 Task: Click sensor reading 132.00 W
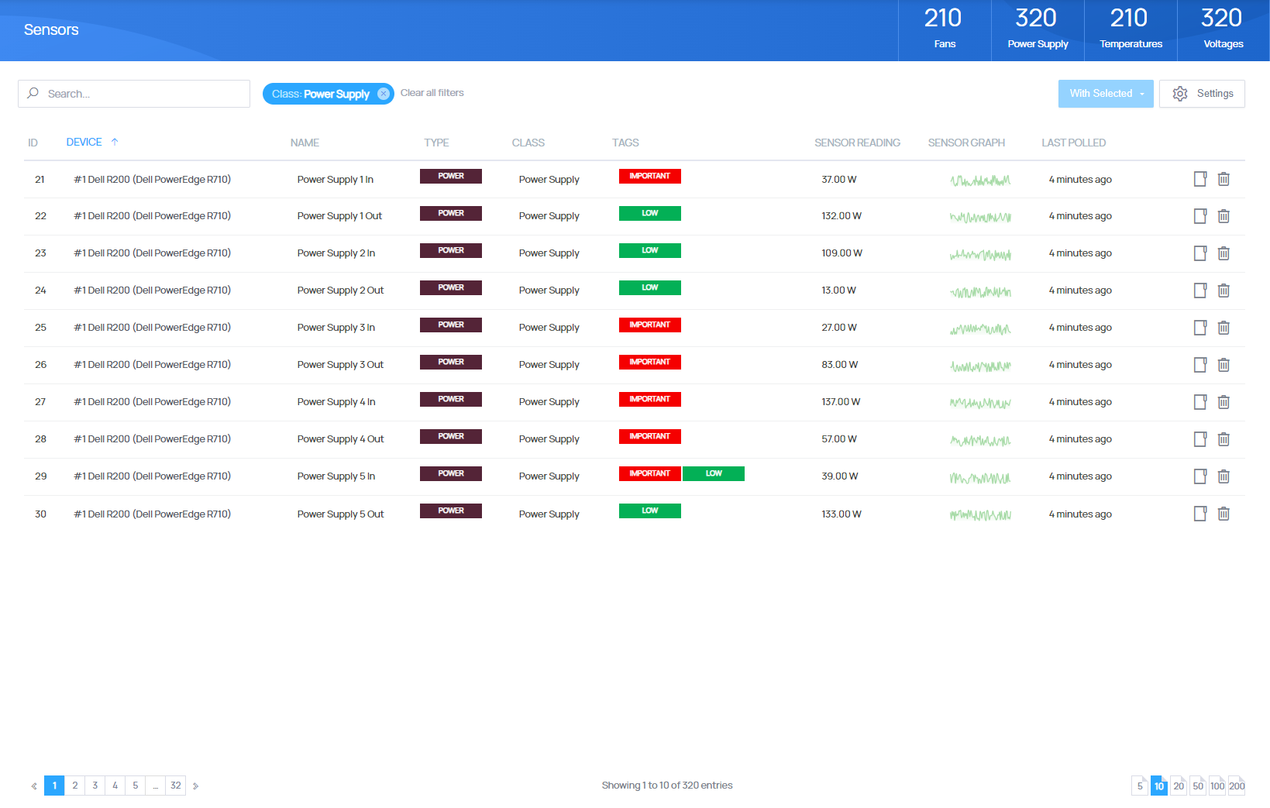(x=842, y=216)
